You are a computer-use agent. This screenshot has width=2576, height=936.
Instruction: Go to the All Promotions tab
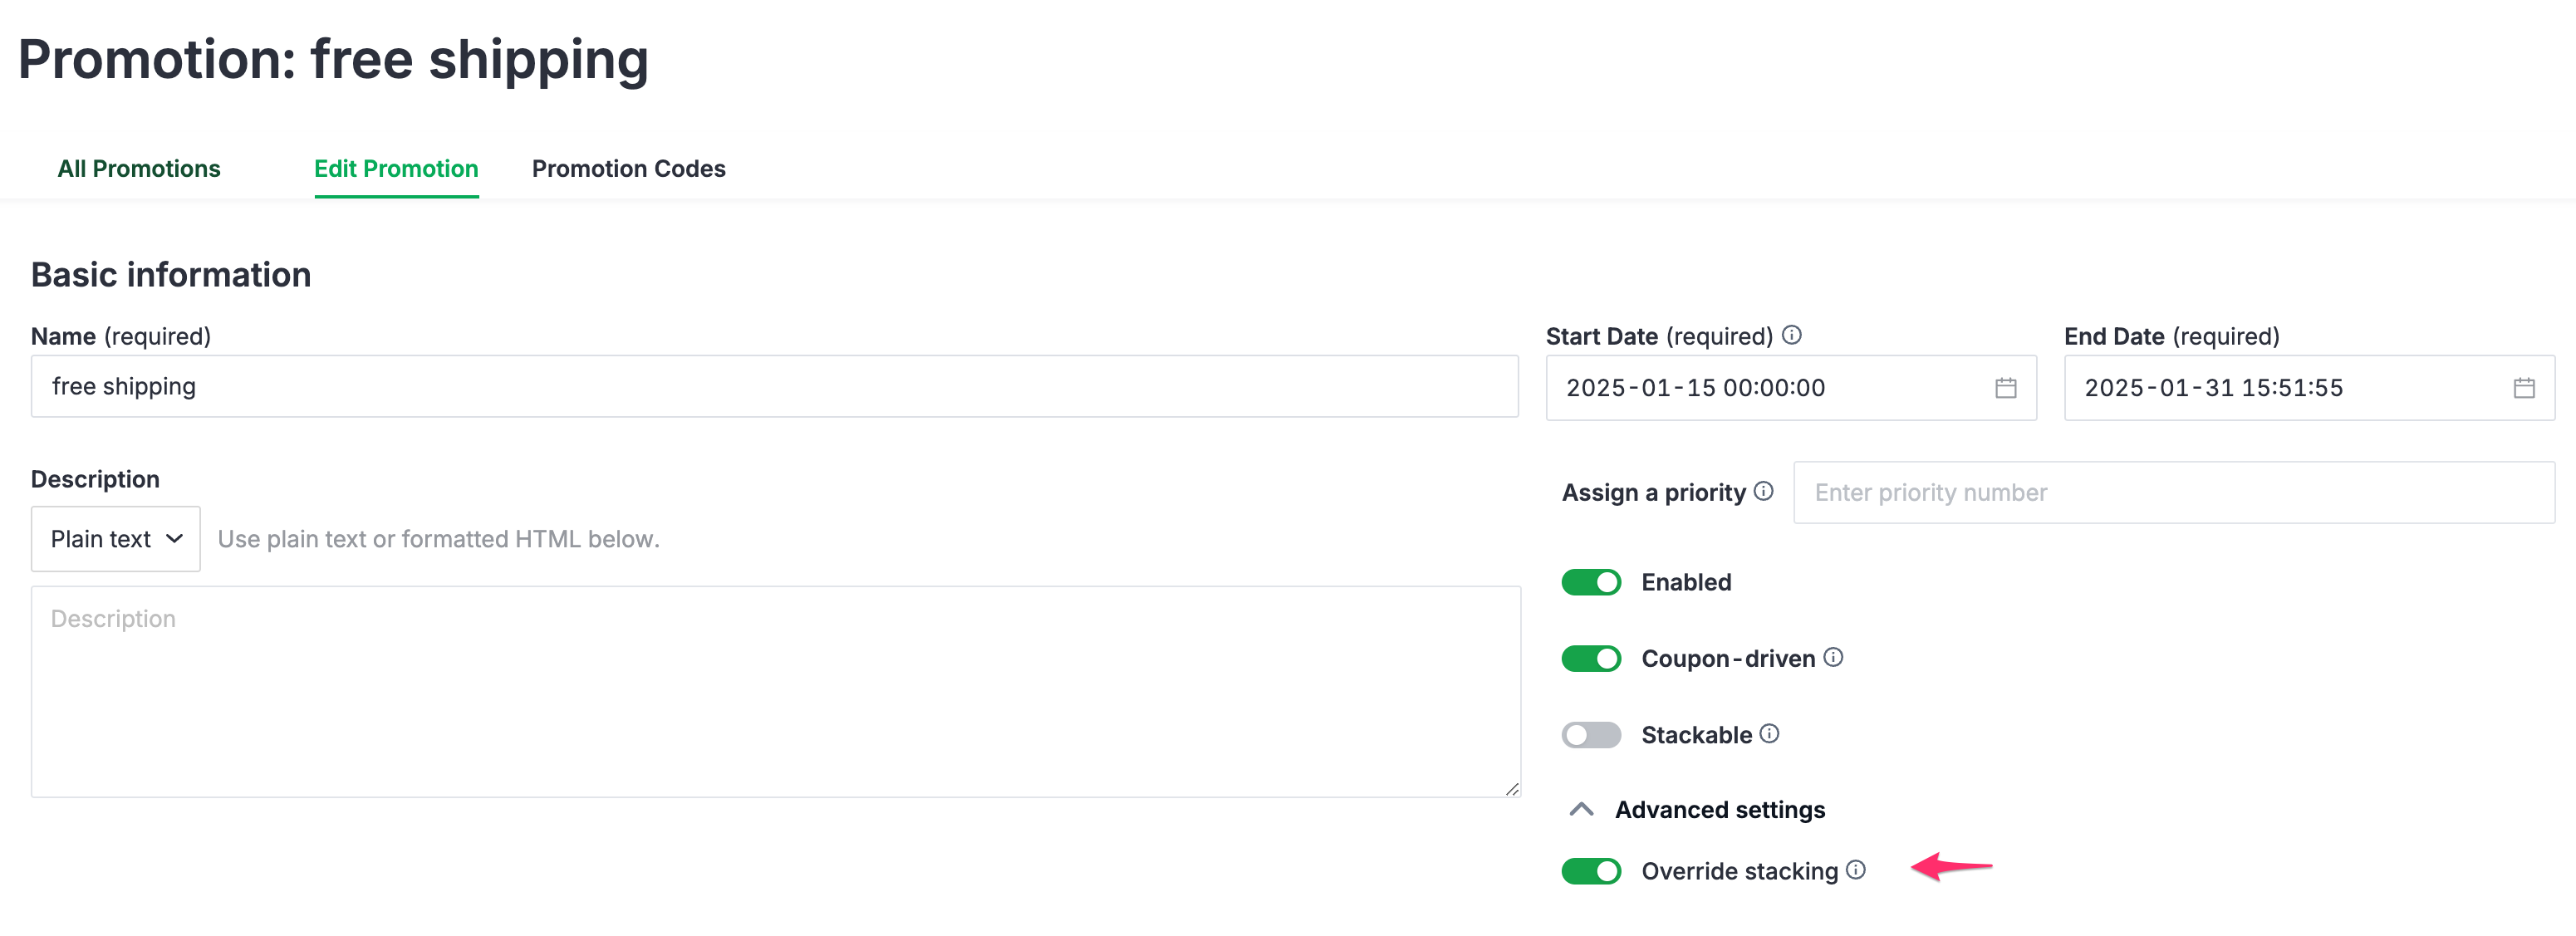point(139,168)
